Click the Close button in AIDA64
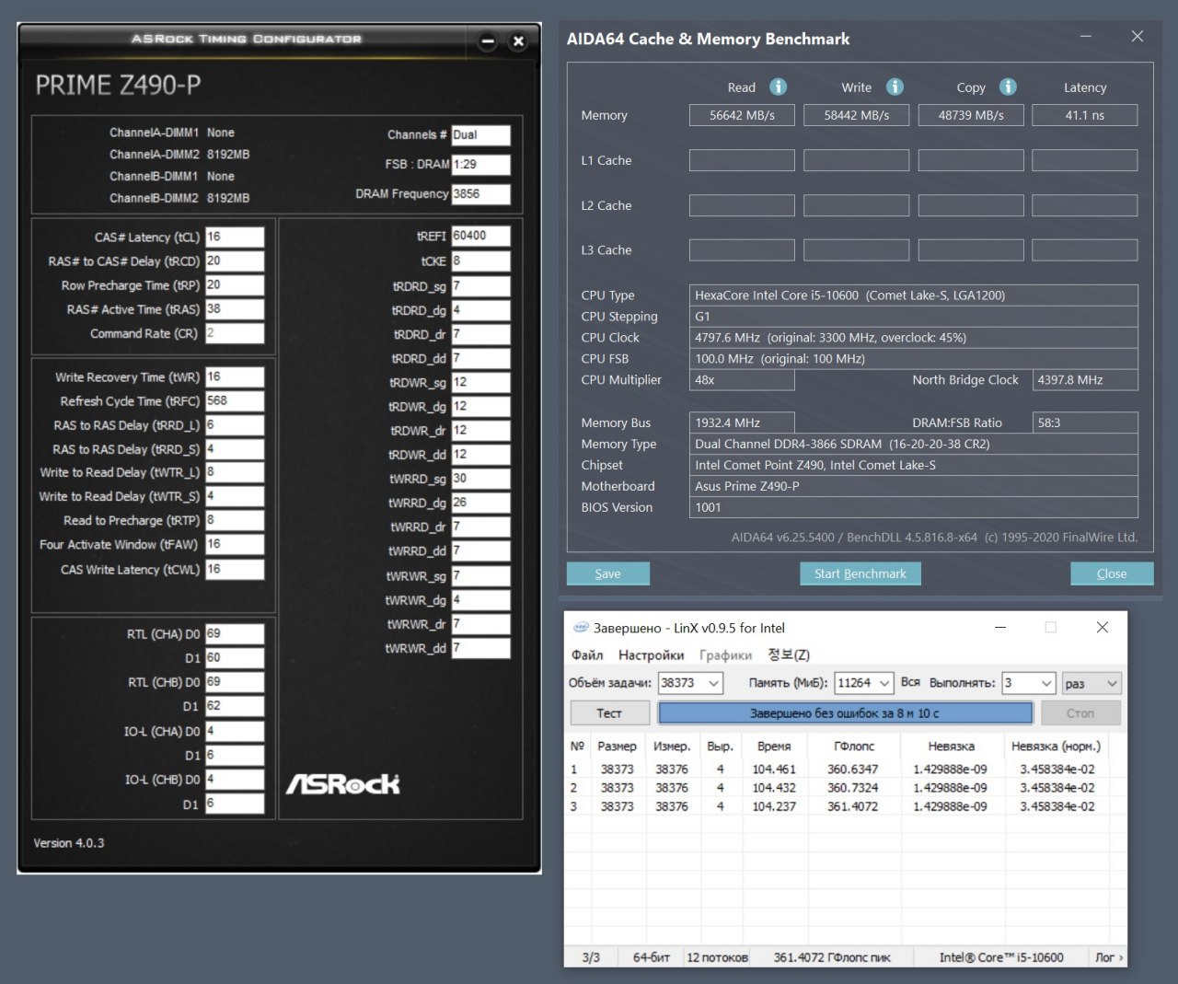 (1112, 573)
